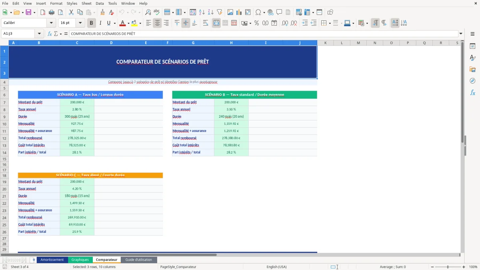Click the zoom slider in the status bar
The image size is (480, 270).
coord(448,267)
